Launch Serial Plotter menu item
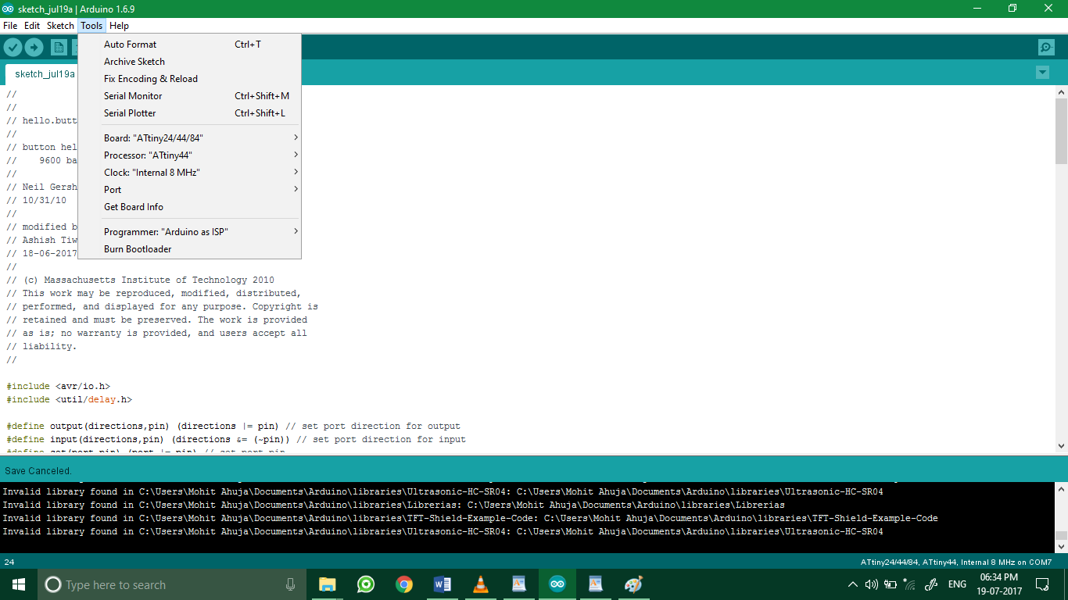 189,113
